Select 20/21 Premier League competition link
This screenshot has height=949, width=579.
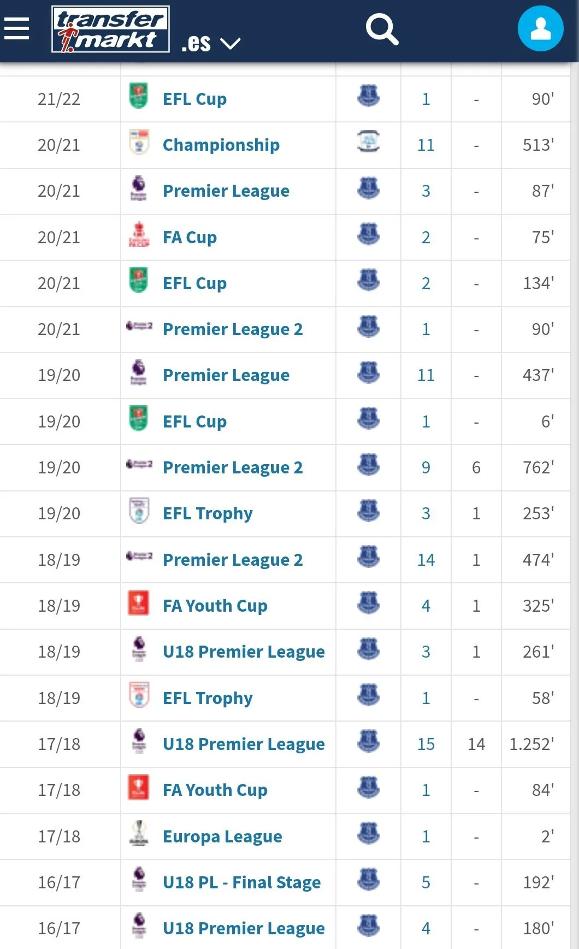coord(226,191)
